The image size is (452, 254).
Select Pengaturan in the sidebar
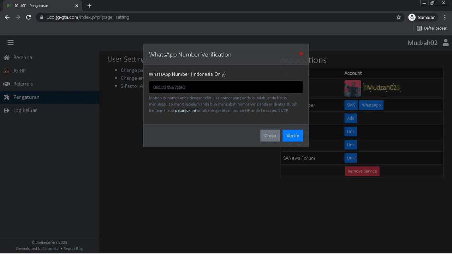(49, 97)
